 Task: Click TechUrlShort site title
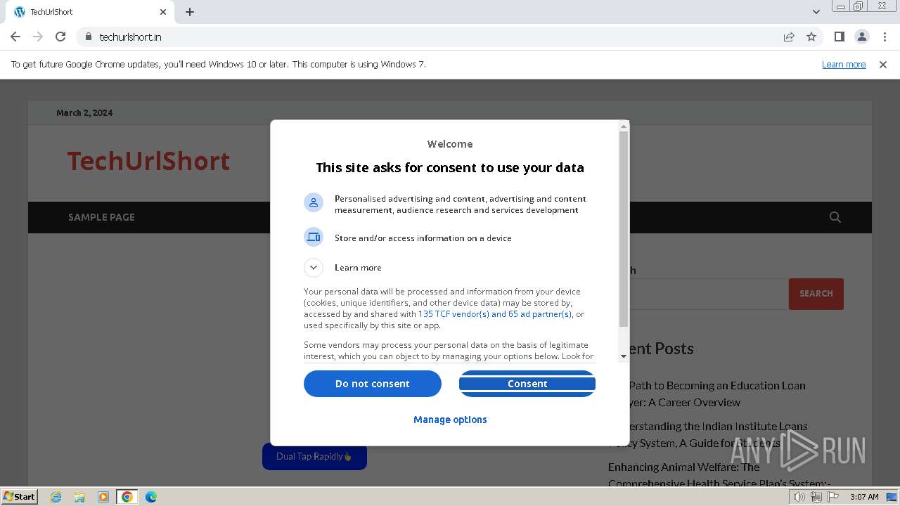point(148,161)
